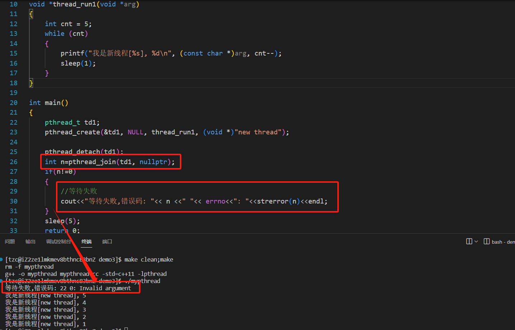Click line number 23 in the gutter
Image resolution: width=515 pixels, height=330 pixels.
coord(14,132)
